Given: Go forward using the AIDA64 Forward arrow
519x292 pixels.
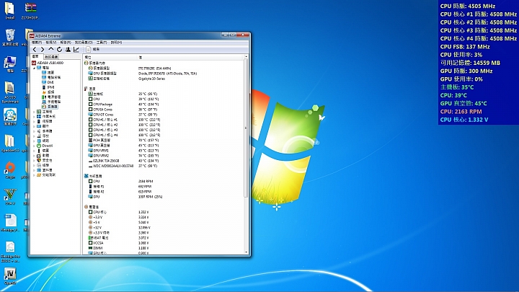Looking at the screenshot, I should pyautogui.click(x=43, y=49).
